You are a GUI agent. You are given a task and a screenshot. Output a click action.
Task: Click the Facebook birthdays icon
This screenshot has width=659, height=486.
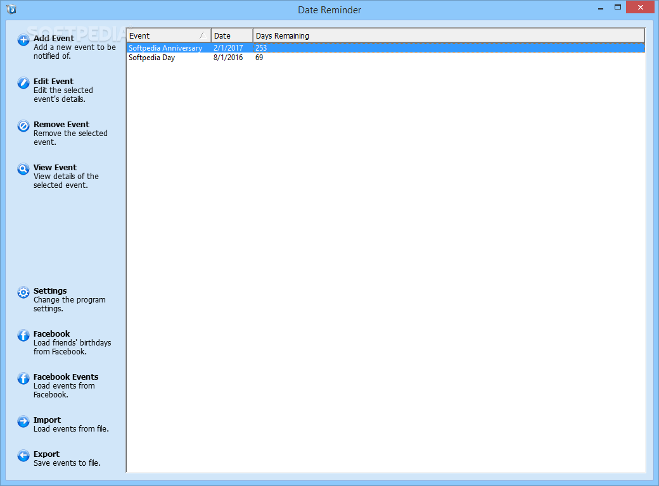pos(23,335)
